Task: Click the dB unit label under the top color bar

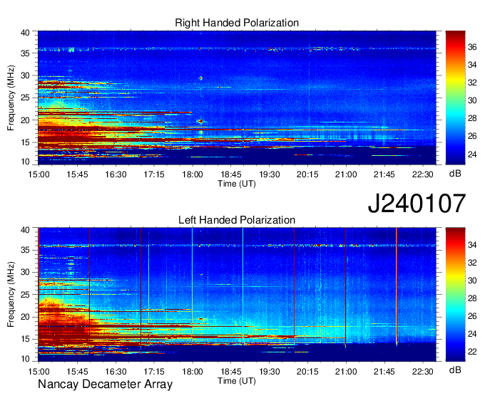Action: click(455, 174)
